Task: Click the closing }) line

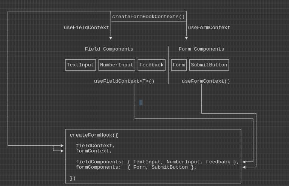Action: tap(73, 178)
